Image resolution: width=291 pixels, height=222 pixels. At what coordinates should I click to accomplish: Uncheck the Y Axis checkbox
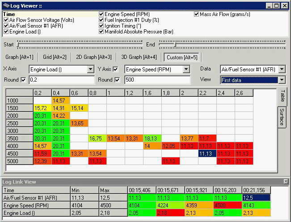115,69
